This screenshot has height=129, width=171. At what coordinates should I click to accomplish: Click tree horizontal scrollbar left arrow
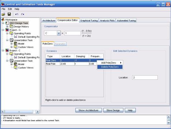3,112
